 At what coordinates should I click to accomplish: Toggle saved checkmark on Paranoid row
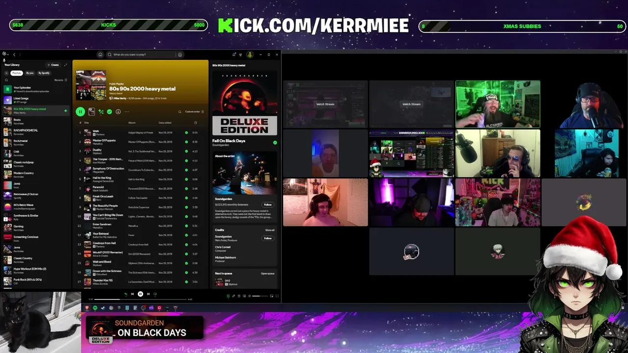click(x=186, y=189)
